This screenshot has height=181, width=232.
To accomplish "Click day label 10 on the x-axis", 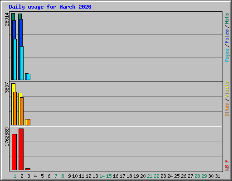I will coord(75,176).
